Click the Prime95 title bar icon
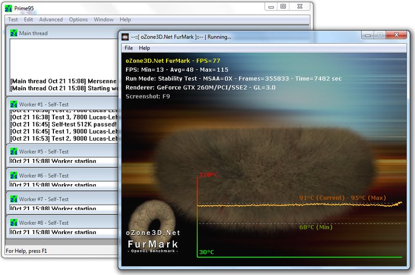 [8, 8]
